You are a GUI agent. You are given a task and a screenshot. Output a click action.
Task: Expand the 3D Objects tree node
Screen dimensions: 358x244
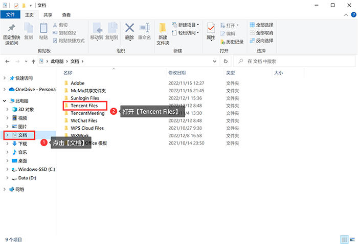7,109
